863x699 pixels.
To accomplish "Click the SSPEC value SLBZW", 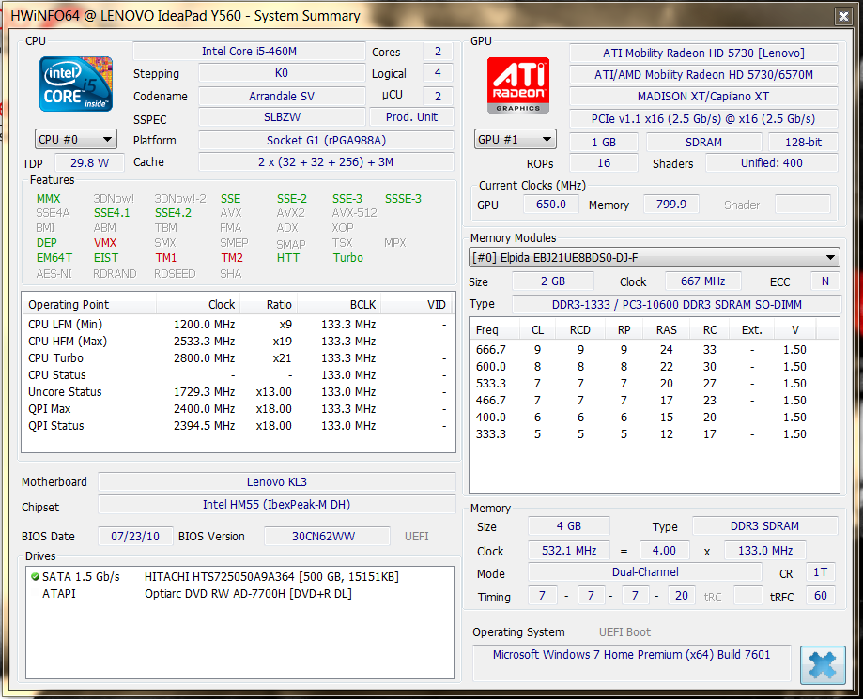I will (281, 117).
